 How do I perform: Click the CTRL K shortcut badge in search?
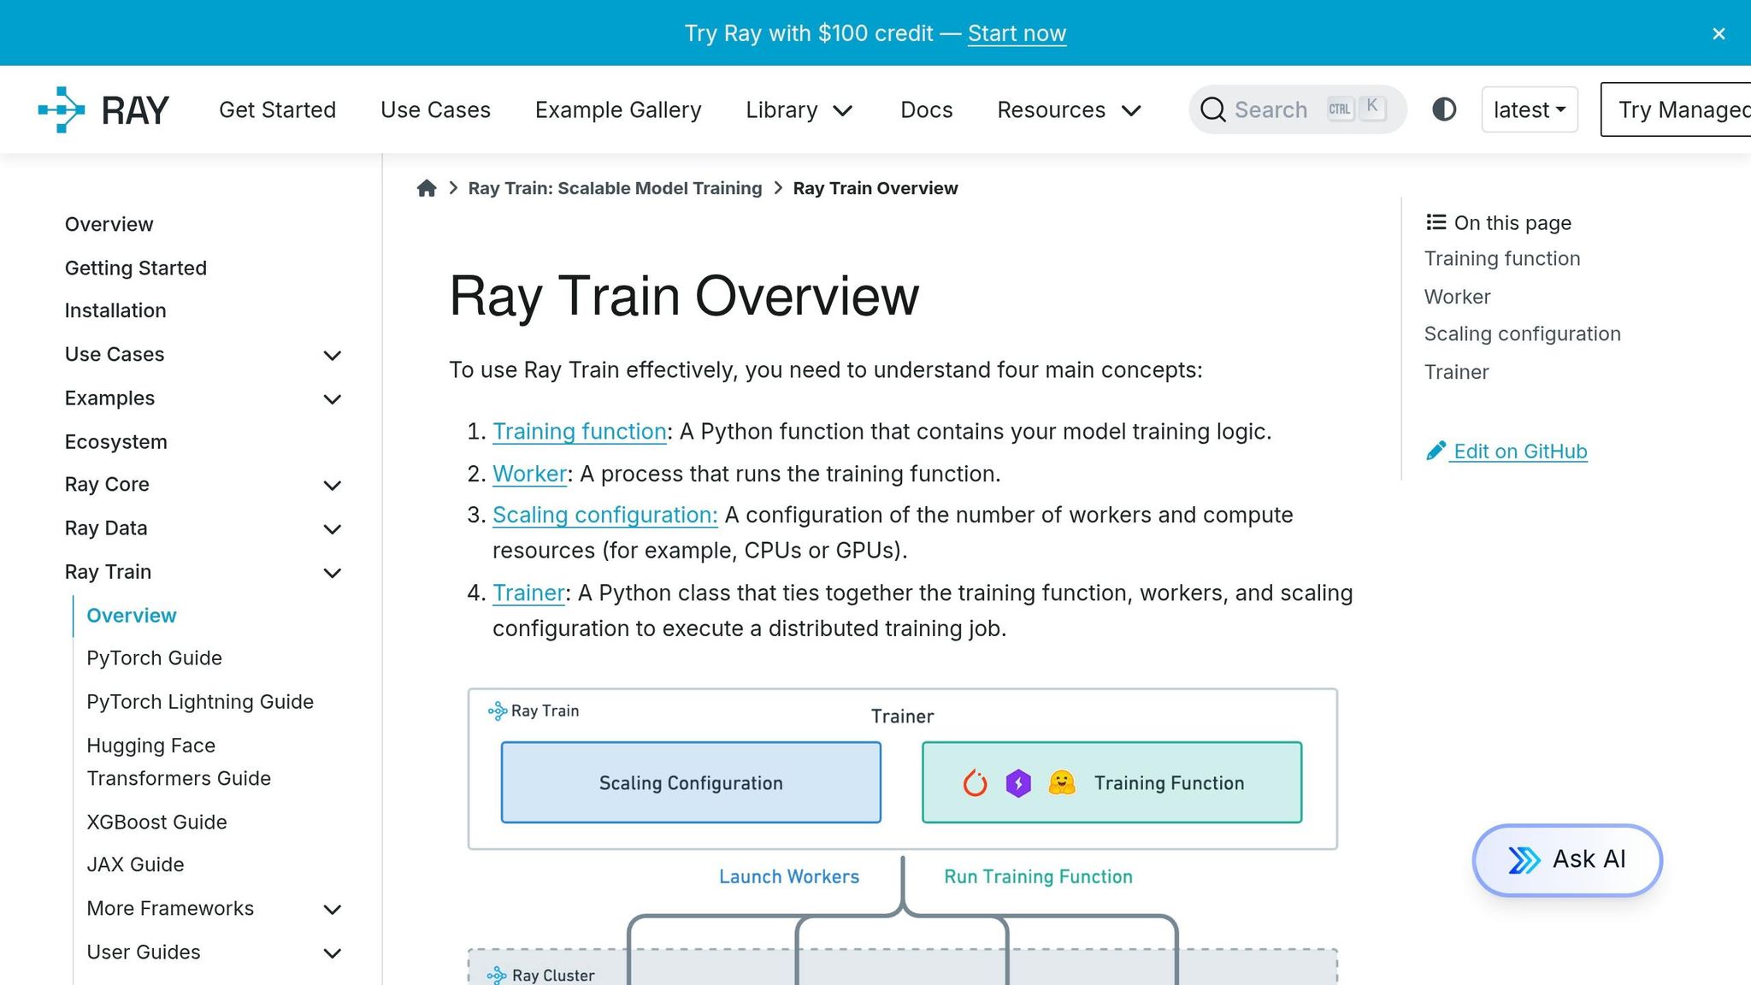1356,109
